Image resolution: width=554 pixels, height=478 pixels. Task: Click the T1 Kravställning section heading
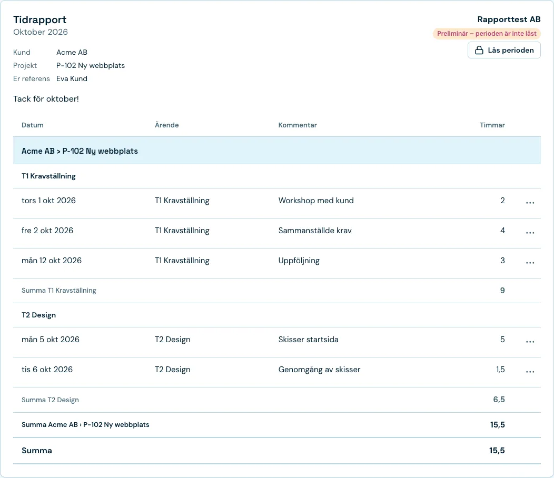pos(49,176)
